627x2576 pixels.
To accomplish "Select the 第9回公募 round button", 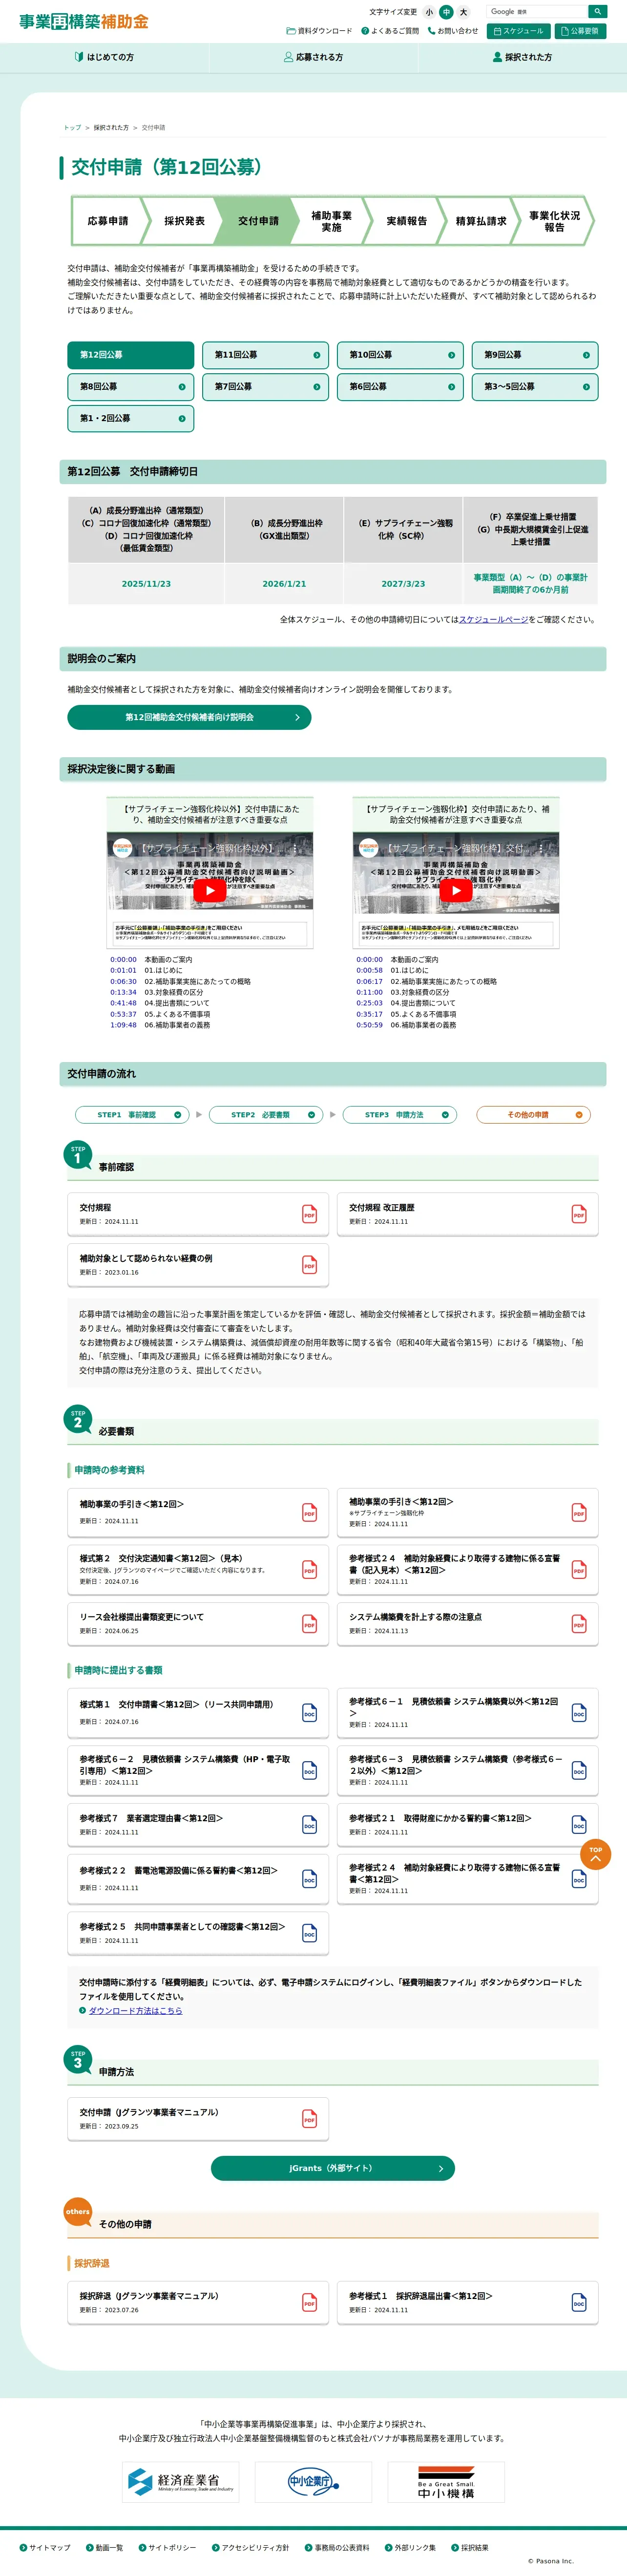I will 535,355.
